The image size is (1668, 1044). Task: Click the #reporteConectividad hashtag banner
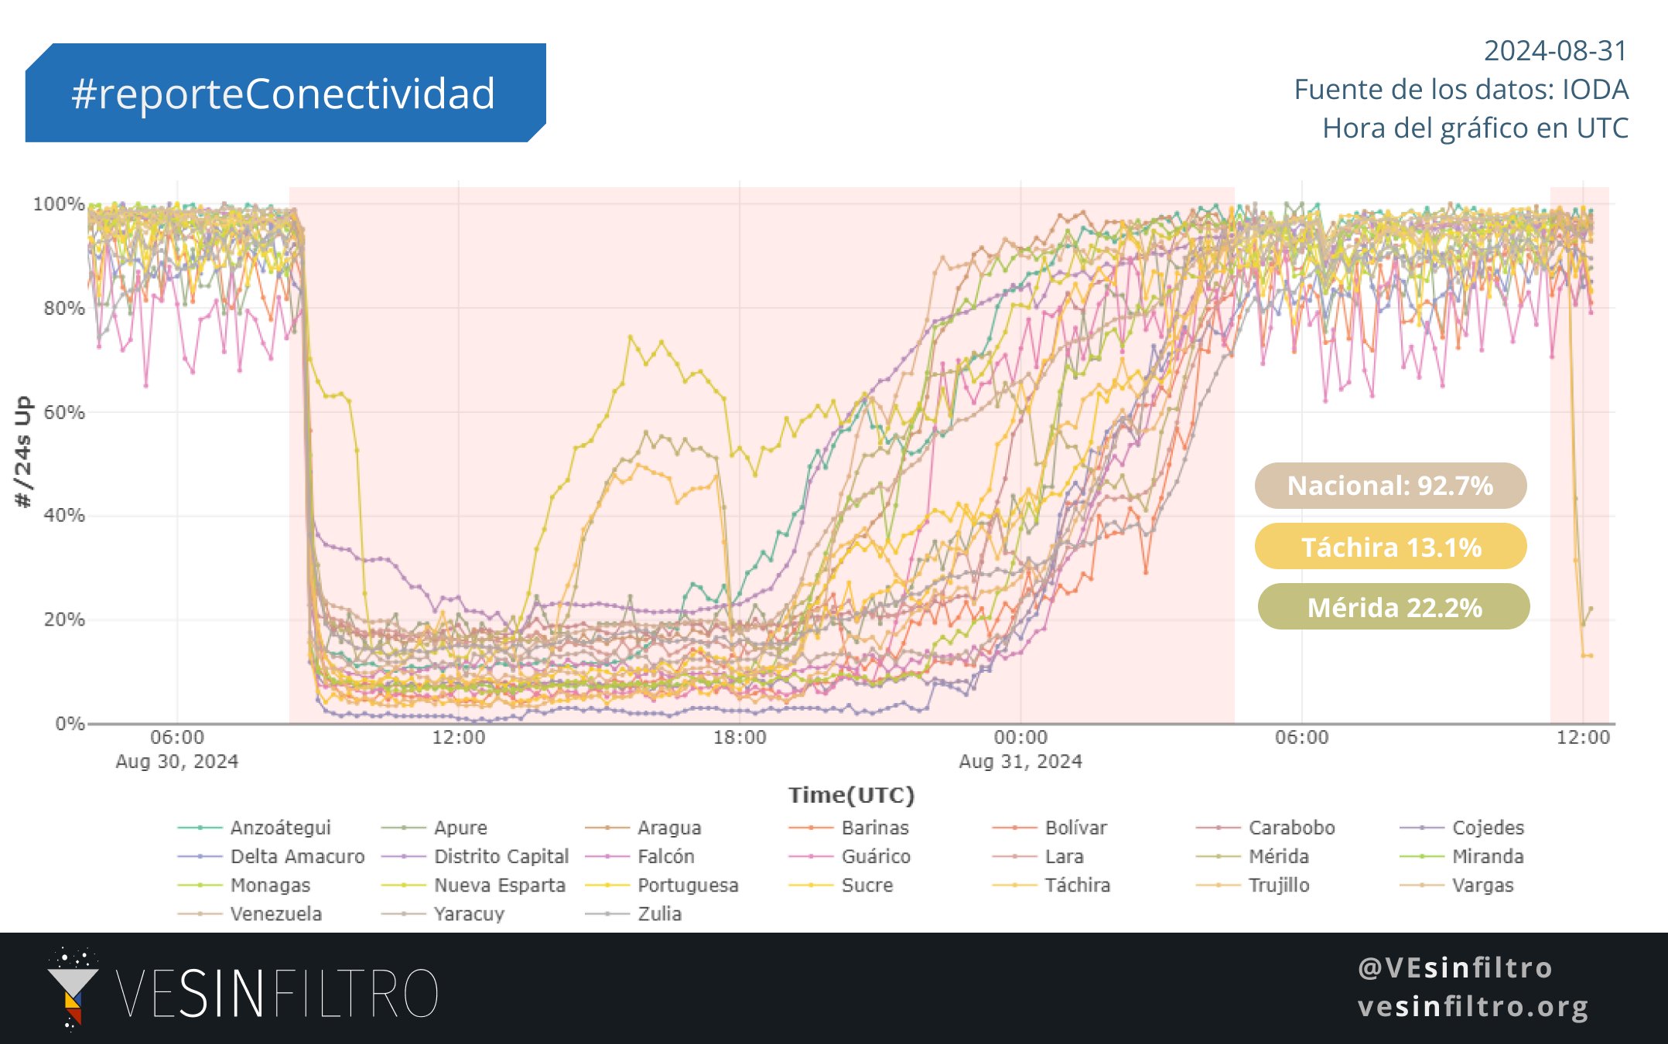click(x=284, y=94)
